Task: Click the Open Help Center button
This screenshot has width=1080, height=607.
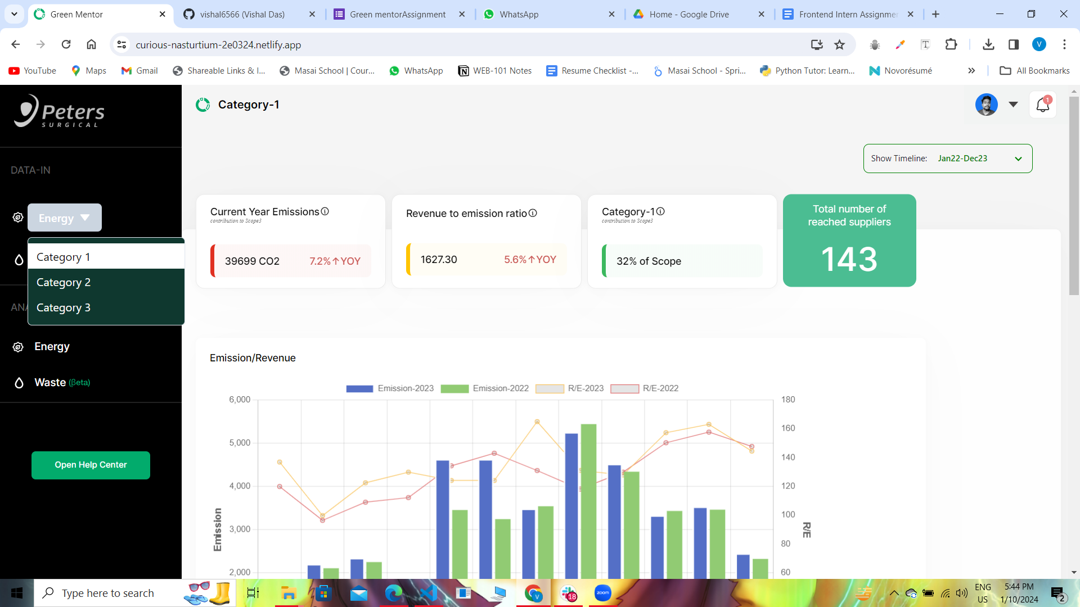Action: (91, 465)
